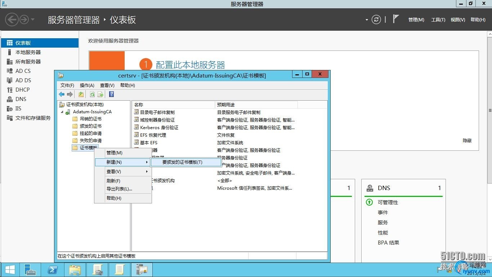492x277 pixels.
Task: Click 事件 in the DNS tile
Action: click(383, 212)
